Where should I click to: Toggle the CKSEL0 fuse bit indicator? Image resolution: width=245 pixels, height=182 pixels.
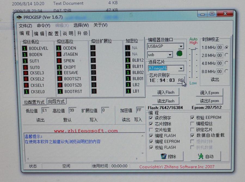pyautogui.click(x=26, y=92)
